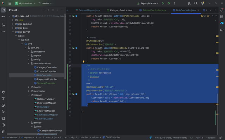The image size is (225, 140).
Task: Open the main hamburger menu
Action: [x=10, y=3]
